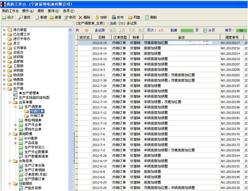The image size is (248, 191).
Task: Collapse the 生产部 tree node
Action: click(x=4, y=89)
